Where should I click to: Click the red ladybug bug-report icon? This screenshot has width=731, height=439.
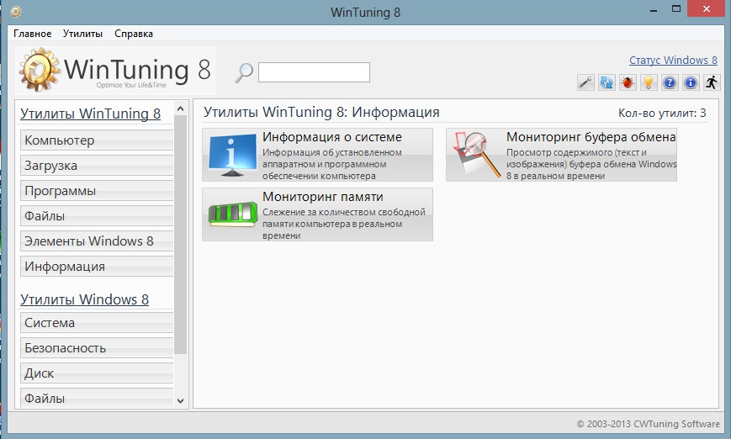(628, 82)
